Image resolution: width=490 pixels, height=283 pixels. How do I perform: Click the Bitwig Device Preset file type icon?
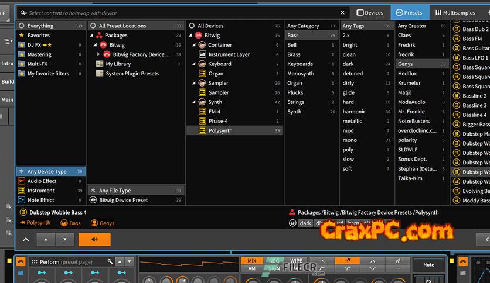click(93, 200)
